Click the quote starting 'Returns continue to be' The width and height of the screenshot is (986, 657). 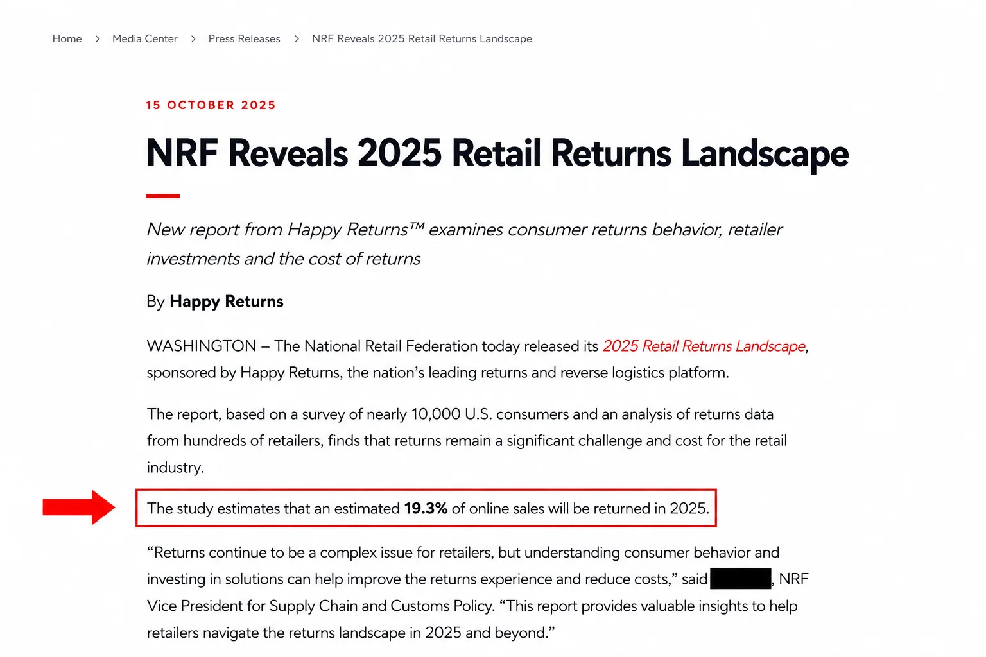[x=478, y=592]
